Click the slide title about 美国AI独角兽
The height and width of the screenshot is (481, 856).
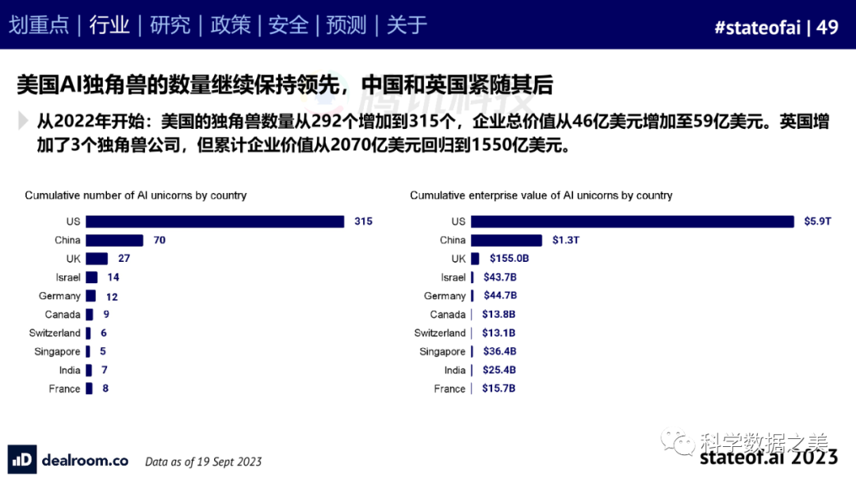[284, 85]
